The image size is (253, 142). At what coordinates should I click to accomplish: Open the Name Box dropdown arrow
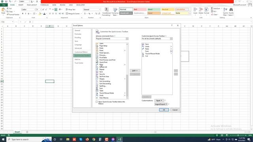click(13, 22)
